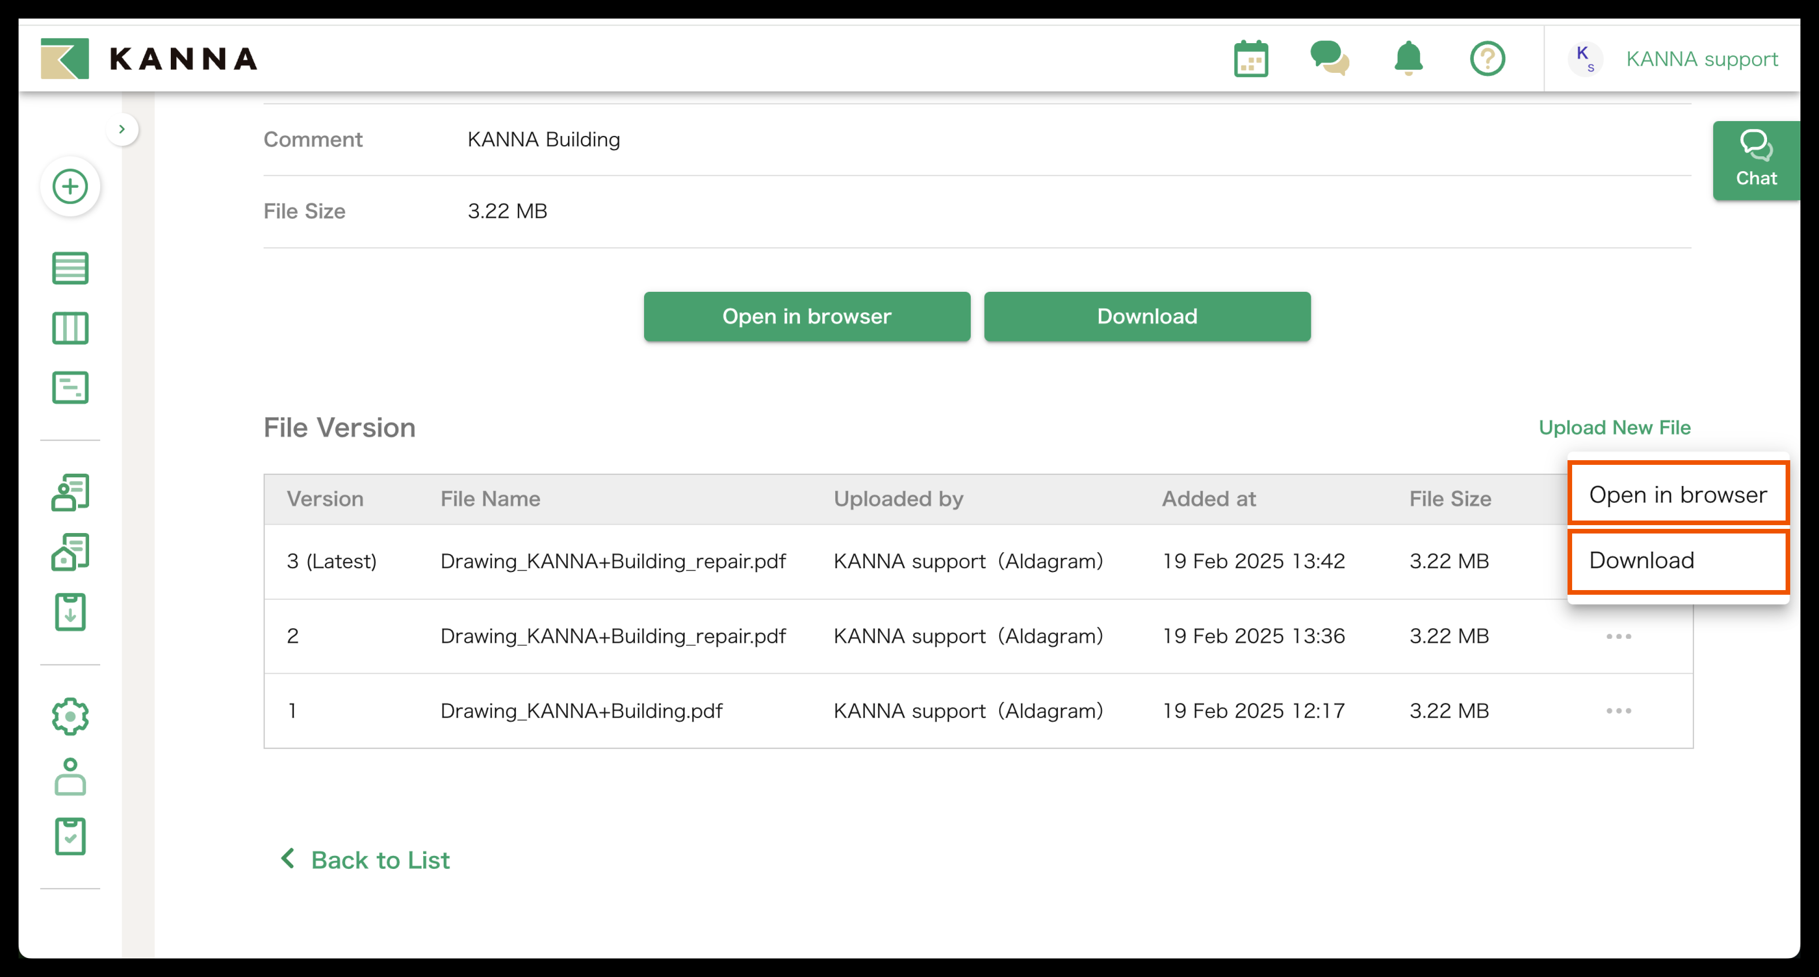
Task: Open the help question mark icon
Action: [x=1487, y=58]
